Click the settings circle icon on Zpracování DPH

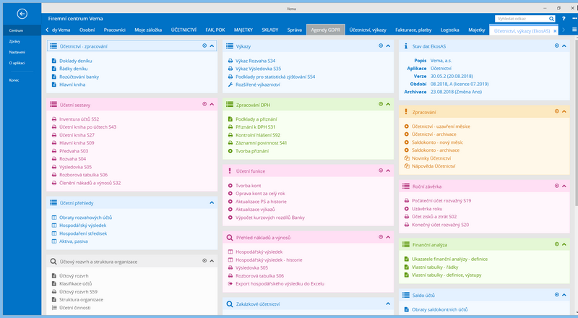[380, 104]
